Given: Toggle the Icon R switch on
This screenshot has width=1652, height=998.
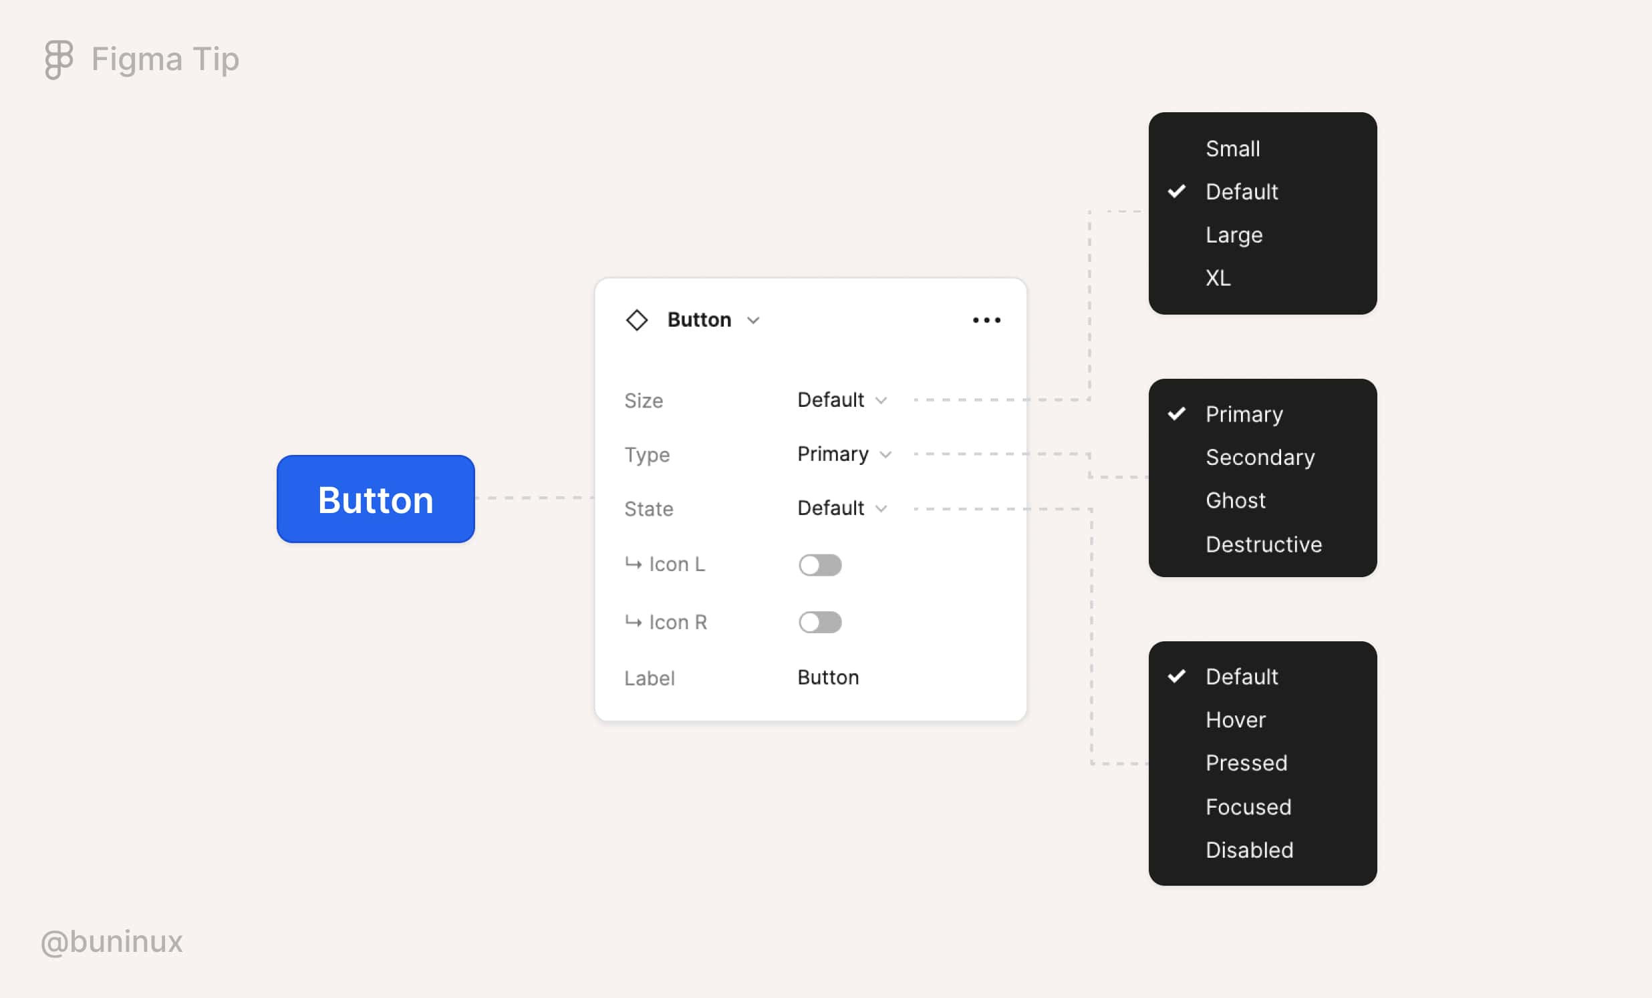Looking at the screenshot, I should (819, 621).
